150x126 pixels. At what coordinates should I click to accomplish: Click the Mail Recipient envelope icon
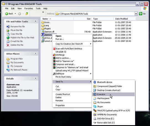[95, 98]
